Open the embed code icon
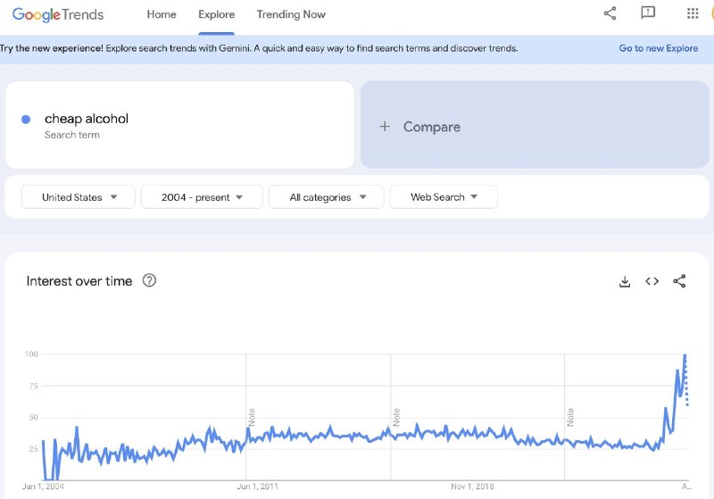The image size is (714, 499). [x=652, y=281]
